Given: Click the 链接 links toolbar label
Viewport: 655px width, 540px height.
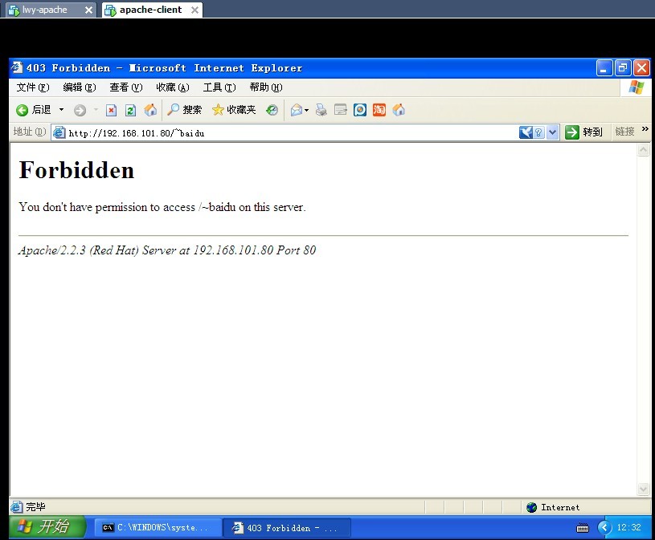Looking at the screenshot, I should [624, 132].
